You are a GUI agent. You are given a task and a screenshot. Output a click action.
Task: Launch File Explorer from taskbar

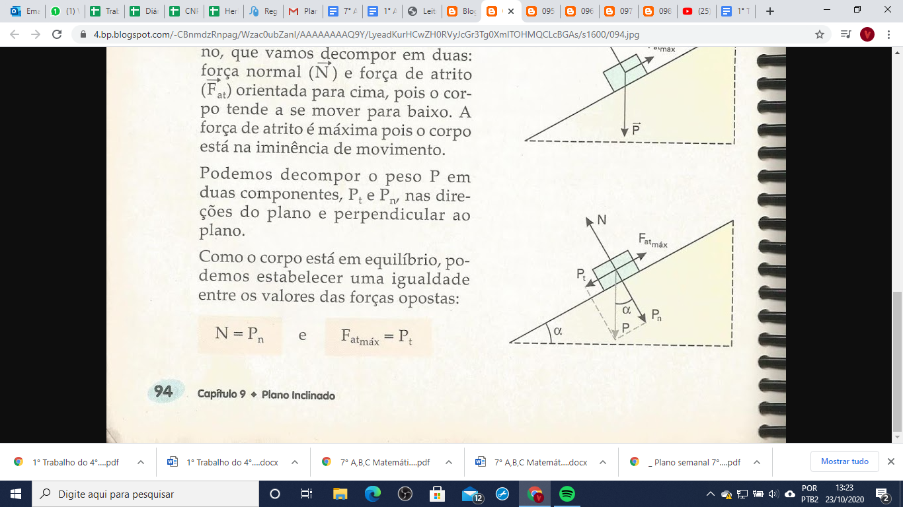340,494
